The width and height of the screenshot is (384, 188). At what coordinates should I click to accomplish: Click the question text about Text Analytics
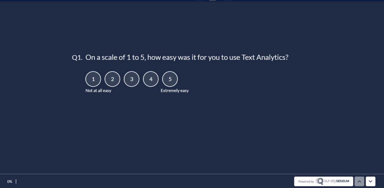pyautogui.click(x=187, y=58)
